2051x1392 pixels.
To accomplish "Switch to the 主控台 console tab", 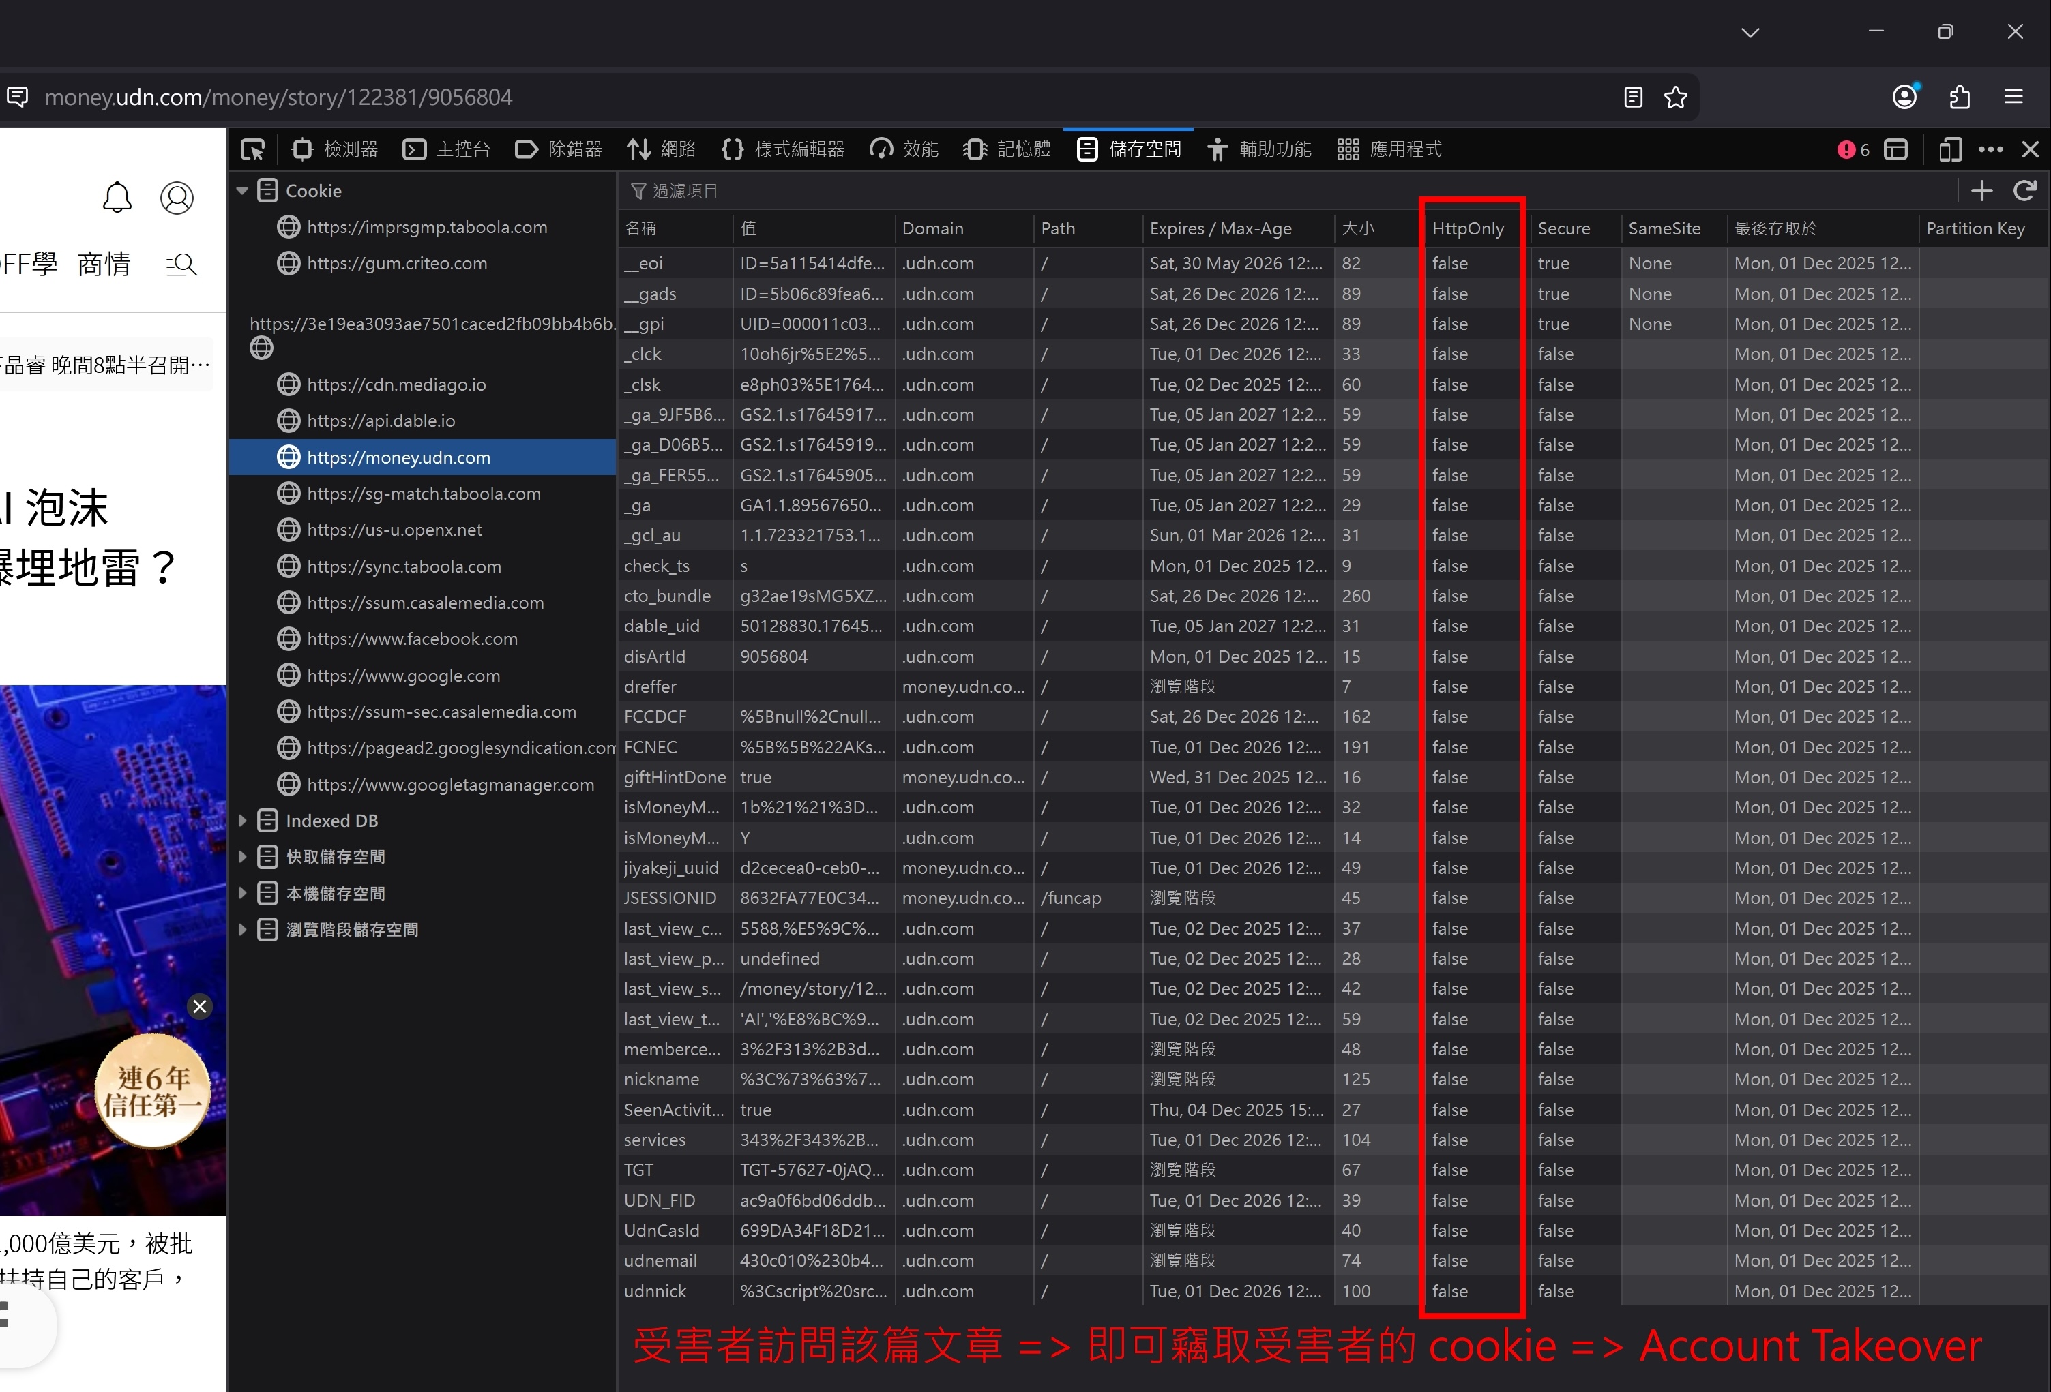I will pos(447,150).
